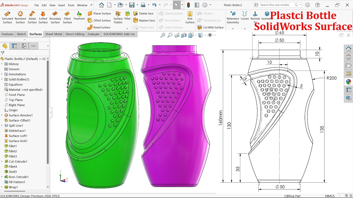Expand Surface-Revolve1 feature node
Viewport: 353px width, 198px height.
pos(2,116)
